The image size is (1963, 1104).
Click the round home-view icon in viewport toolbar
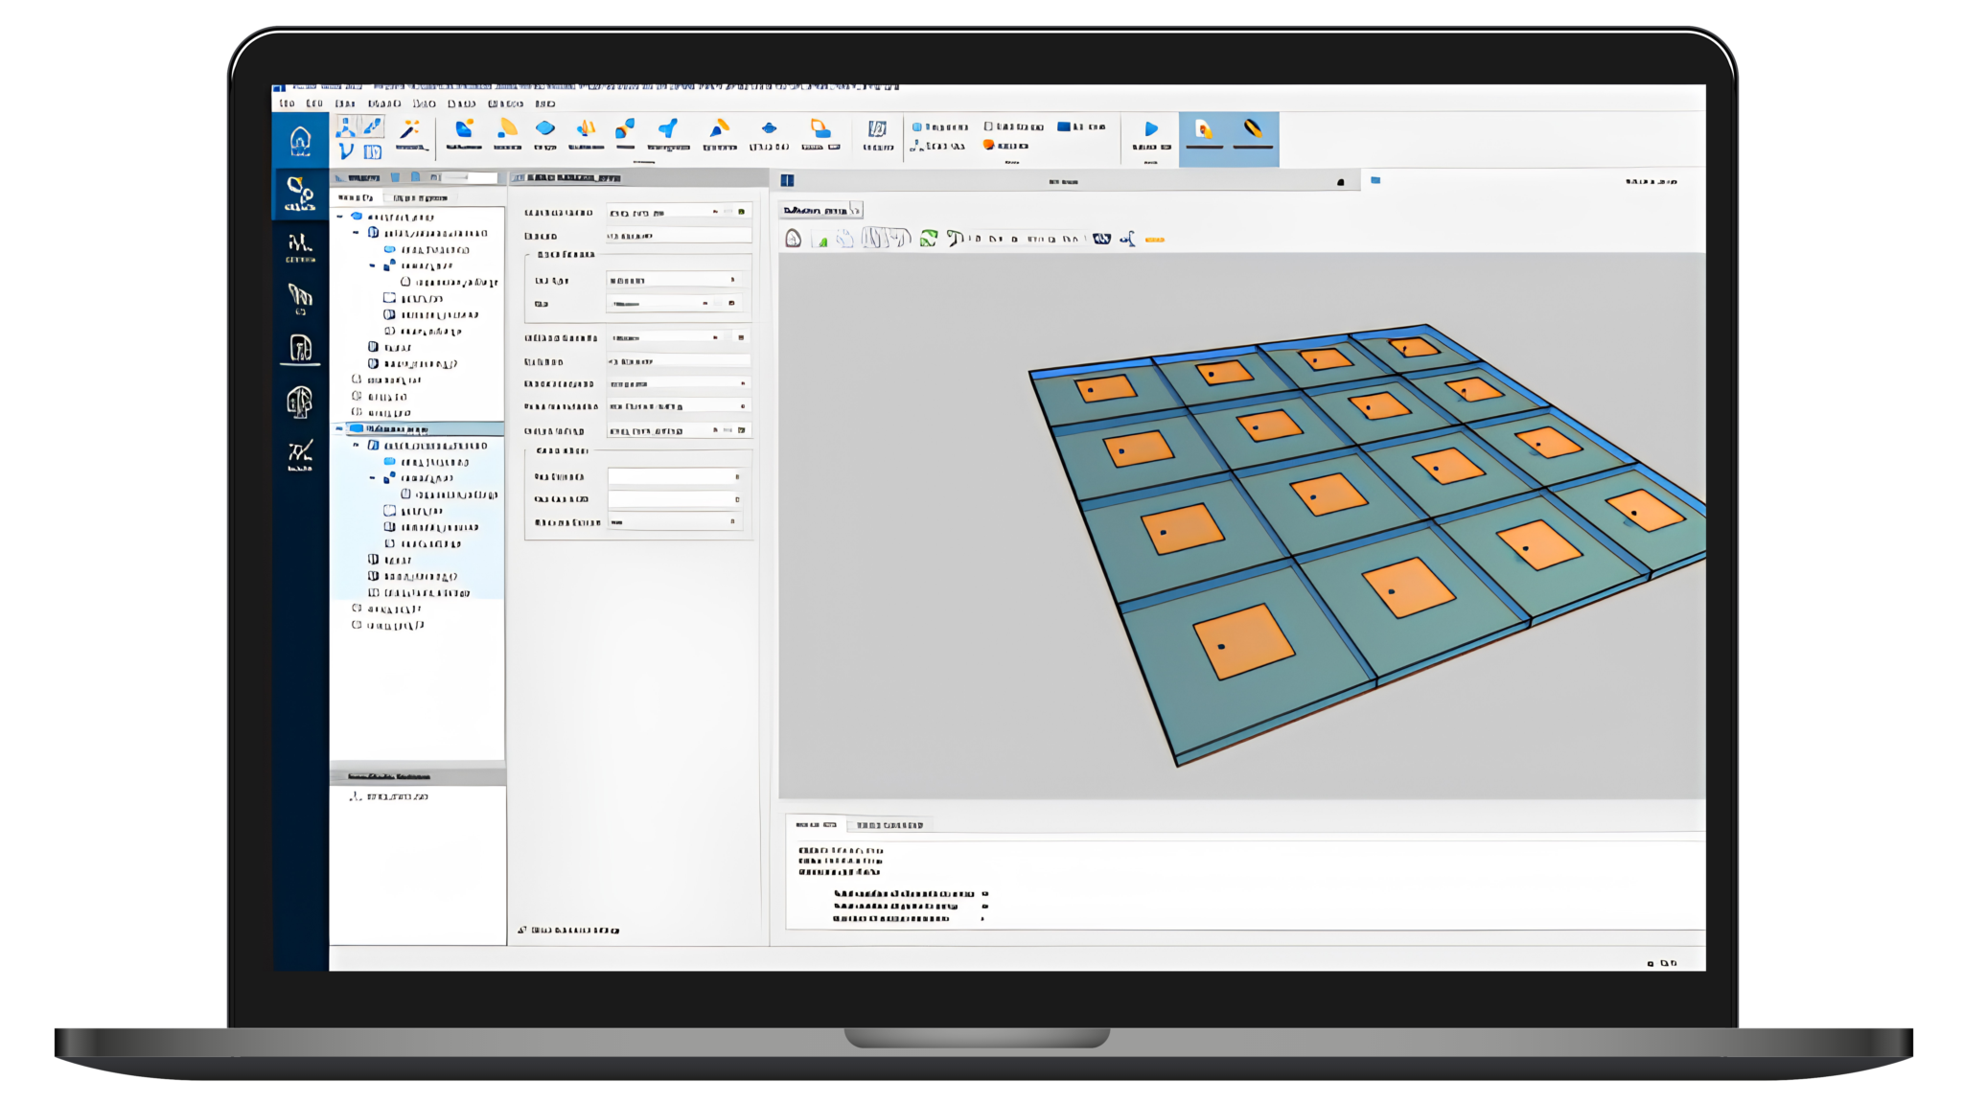point(793,239)
